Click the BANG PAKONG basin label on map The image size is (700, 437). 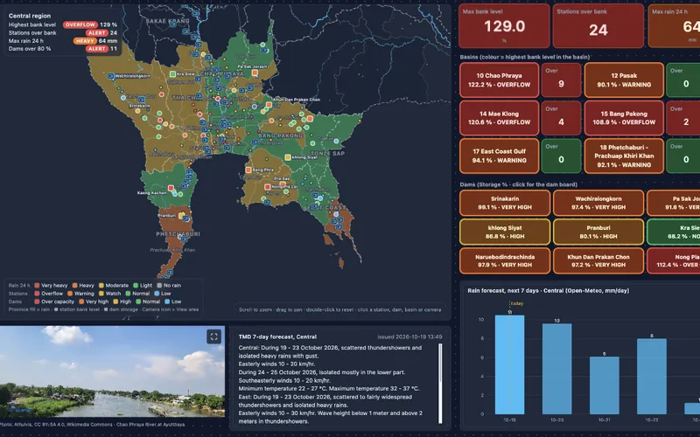click(280, 135)
